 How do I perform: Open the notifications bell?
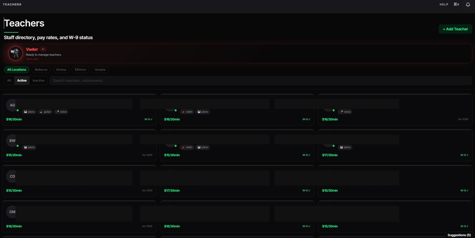pos(468,5)
